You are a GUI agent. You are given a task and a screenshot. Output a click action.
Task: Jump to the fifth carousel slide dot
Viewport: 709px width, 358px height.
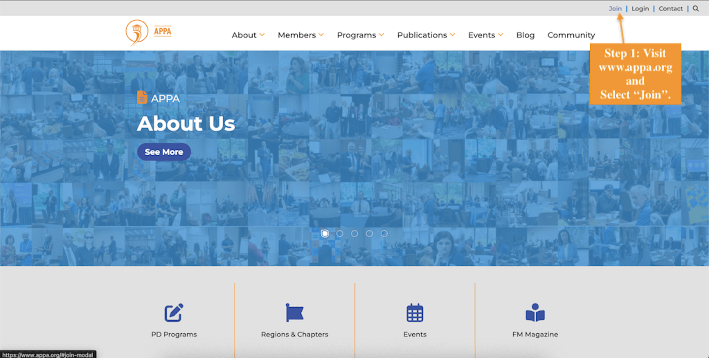(x=384, y=234)
